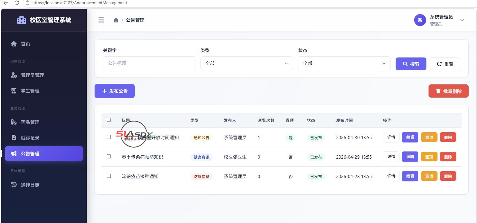Open 管理员管理 in the sidebar

44,75
